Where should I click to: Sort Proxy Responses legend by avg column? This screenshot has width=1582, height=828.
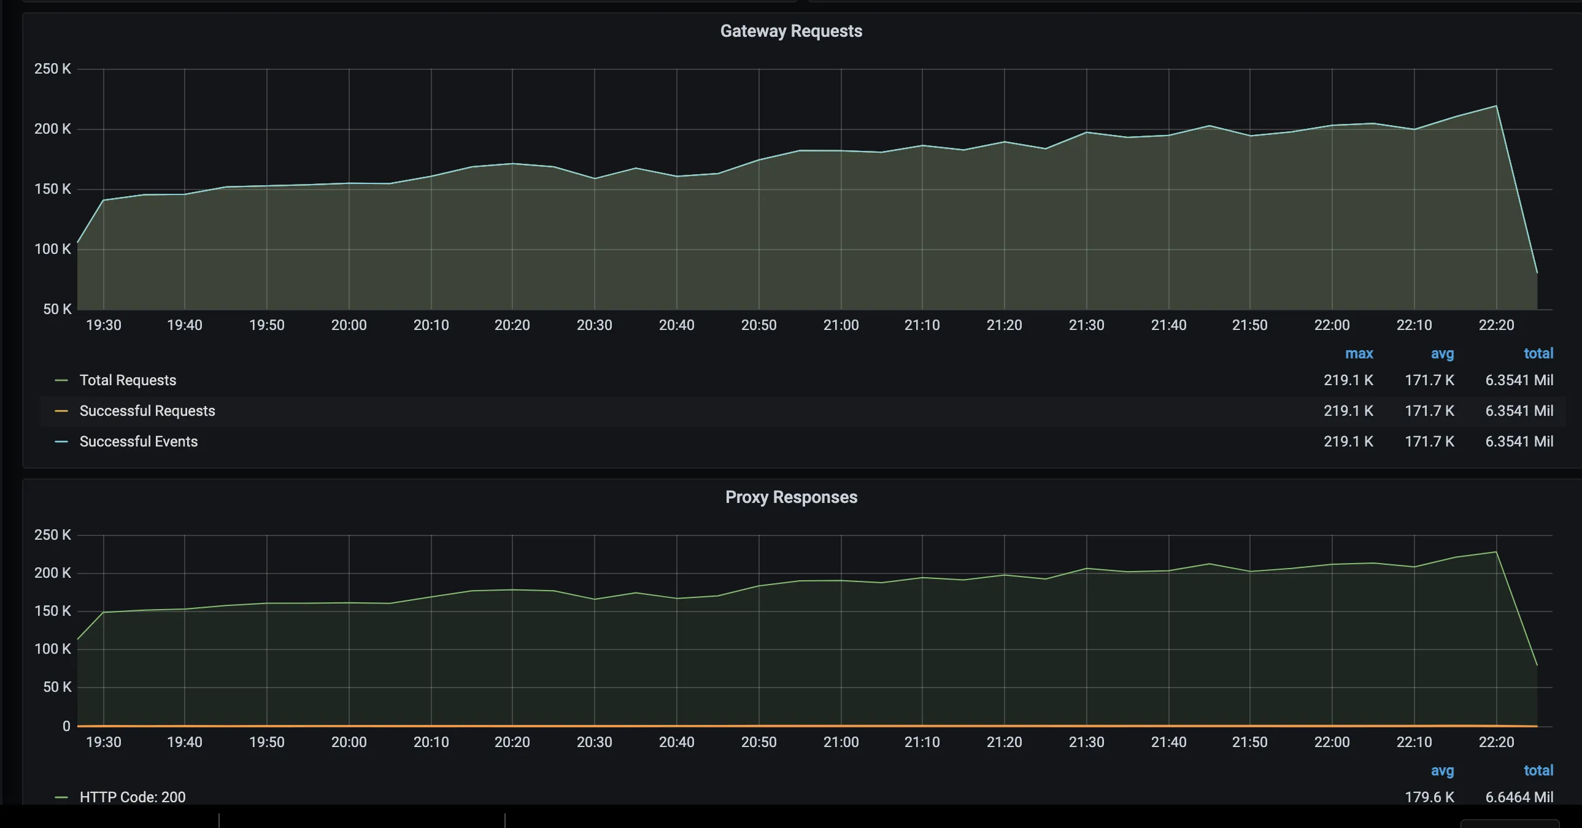(x=1442, y=770)
